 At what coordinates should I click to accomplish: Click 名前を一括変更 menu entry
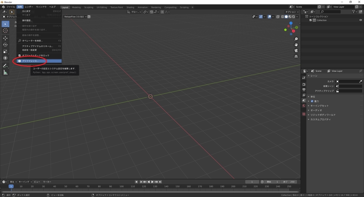click(x=39, y=50)
